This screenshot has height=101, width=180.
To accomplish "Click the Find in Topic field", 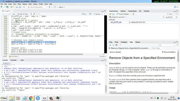I will point(156,48).
